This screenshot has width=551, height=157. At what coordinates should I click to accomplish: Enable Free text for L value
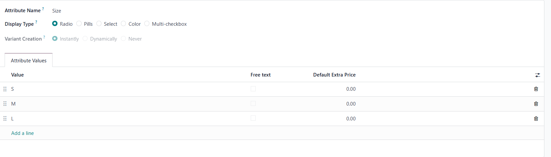tap(253, 118)
